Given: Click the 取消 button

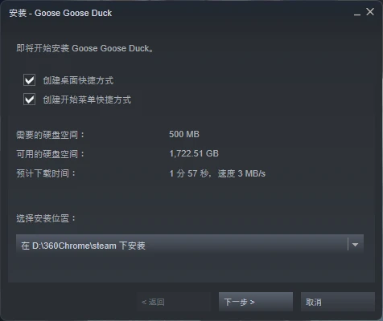Looking at the screenshot, I should [x=338, y=302].
